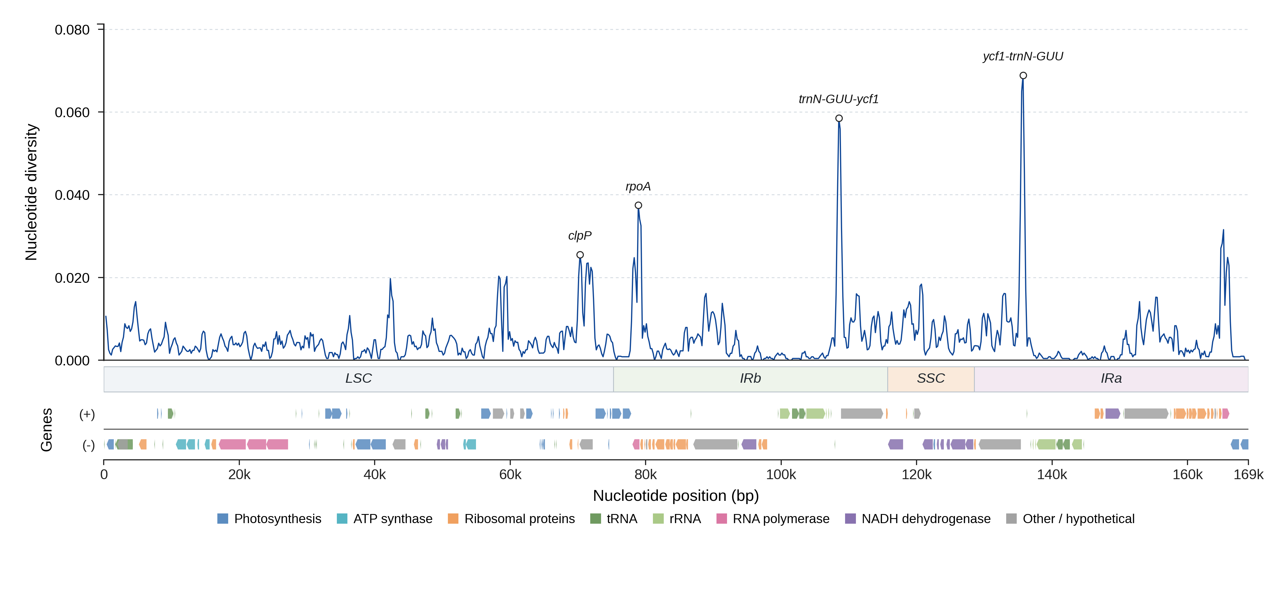Click the 0.000 y-axis tick label
Image resolution: width=1266 pixels, height=616 pixels.
tap(72, 361)
